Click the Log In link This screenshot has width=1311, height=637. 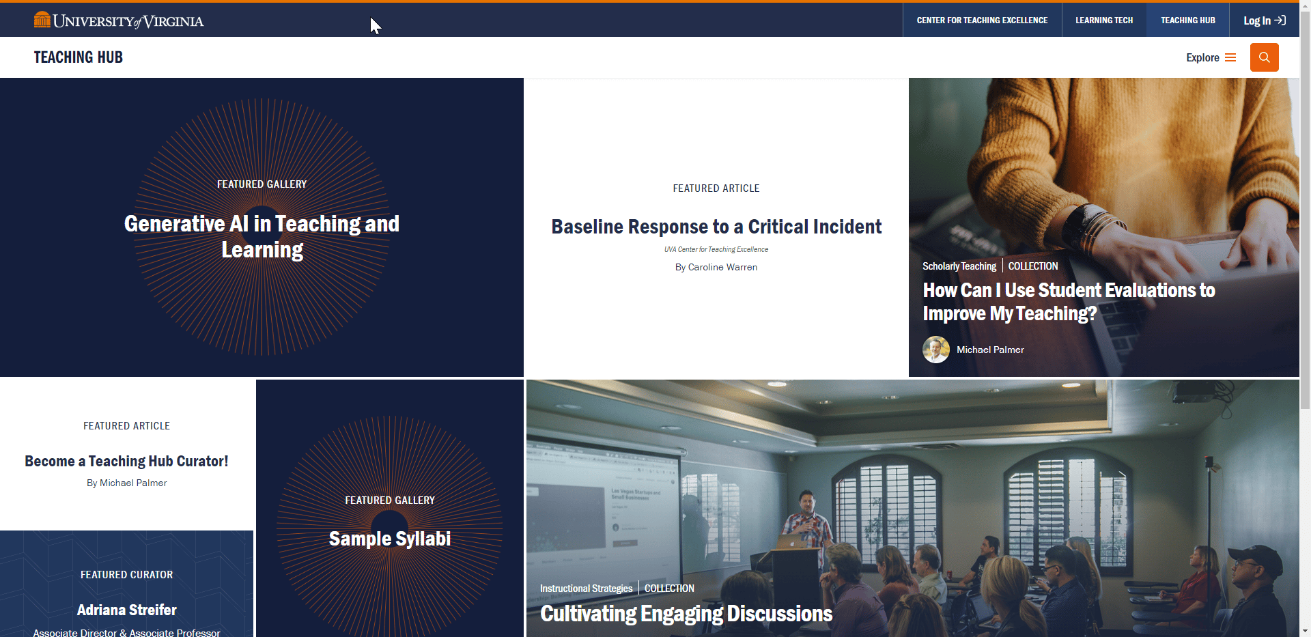point(1264,20)
